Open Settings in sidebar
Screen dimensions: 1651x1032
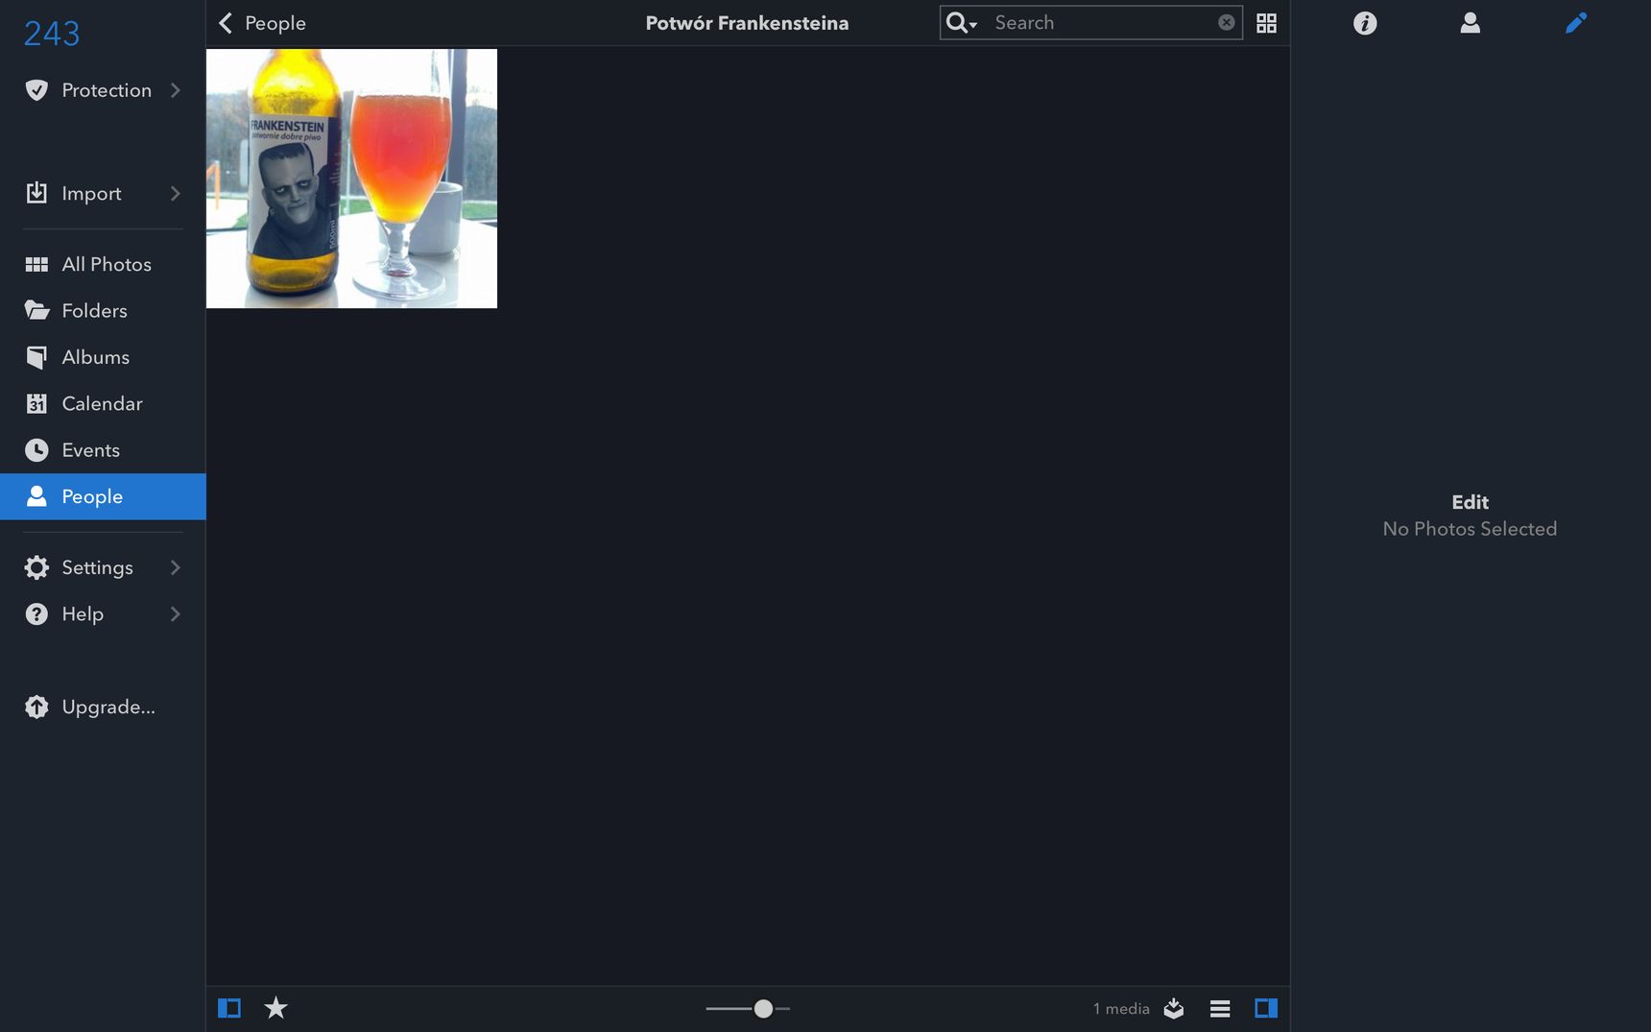[103, 567]
